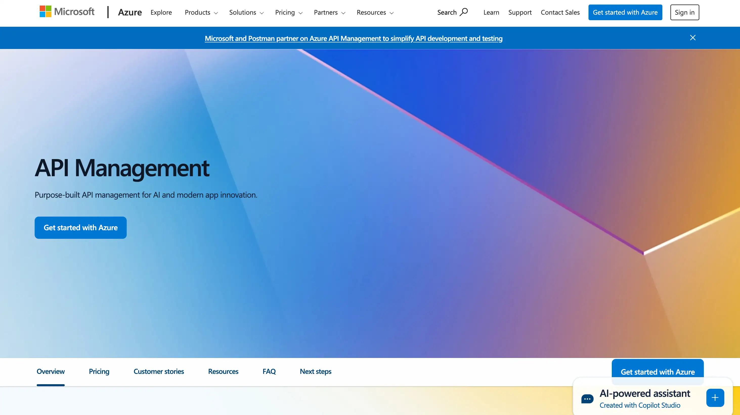The width and height of the screenshot is (740, 415).
Task: Select the Pricing tab in section nav
Action: tap(99, 371)
